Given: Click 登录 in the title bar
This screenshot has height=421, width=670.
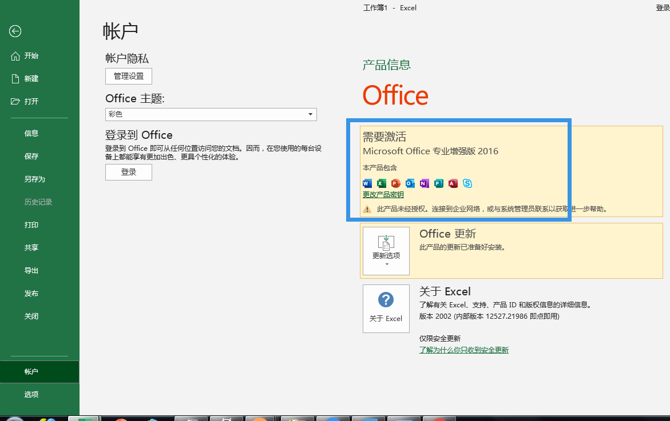Looking at the screenshot, I should 663,7.
